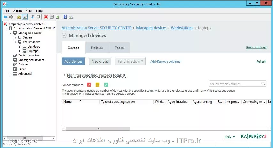This screenshot has width=273, height=148.
Task: Sort by the Agent running column header
Action: point(204,102)
